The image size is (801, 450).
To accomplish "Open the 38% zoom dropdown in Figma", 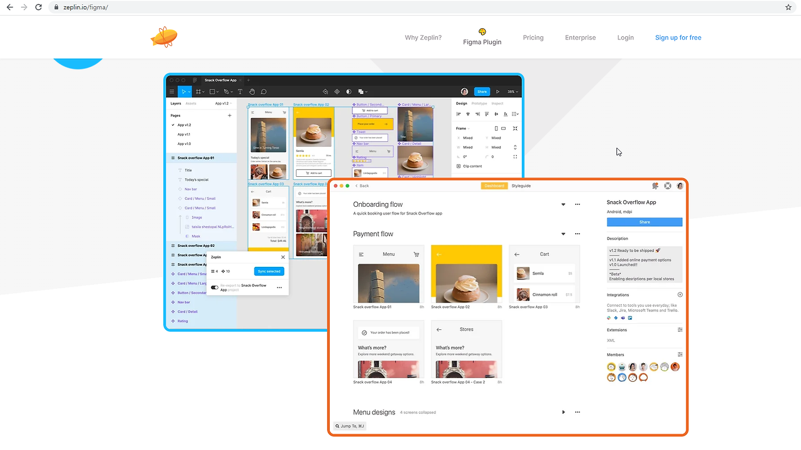I will pos(513,92).
